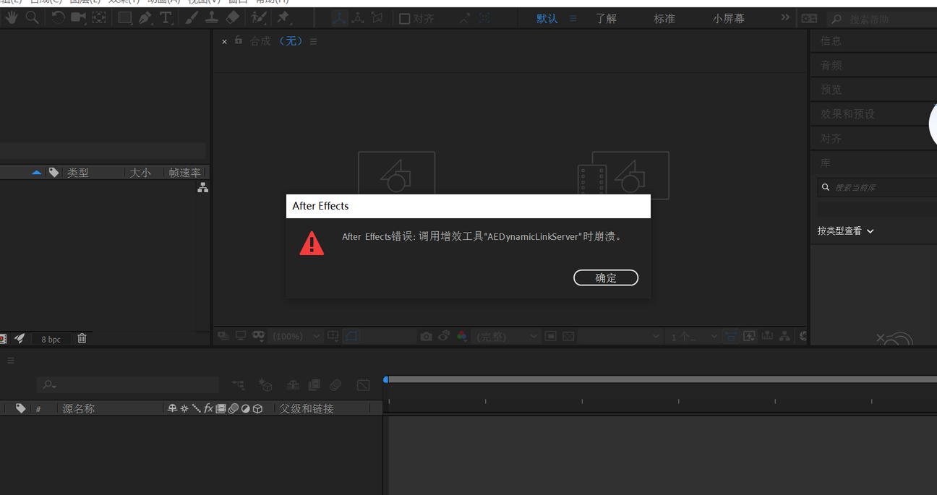The width and height of the screenshot is (937, 495).
Task: Open the (100%) magnification dropdown
Action: coord(296,336)
